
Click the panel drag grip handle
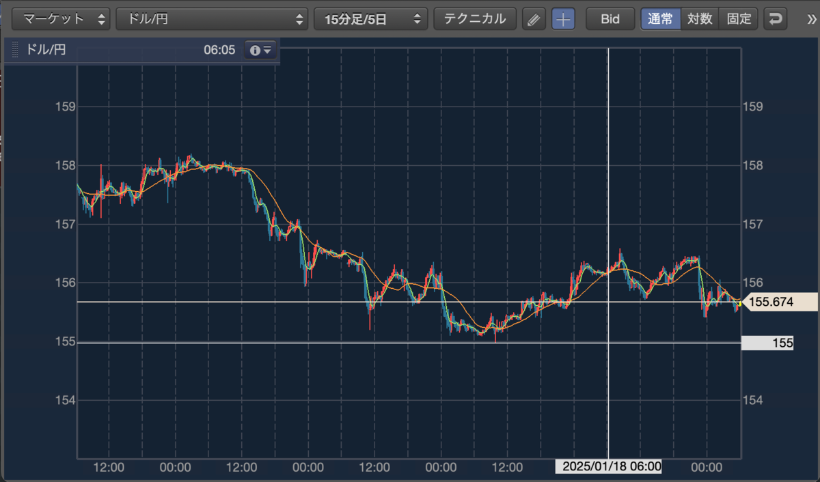15,50
